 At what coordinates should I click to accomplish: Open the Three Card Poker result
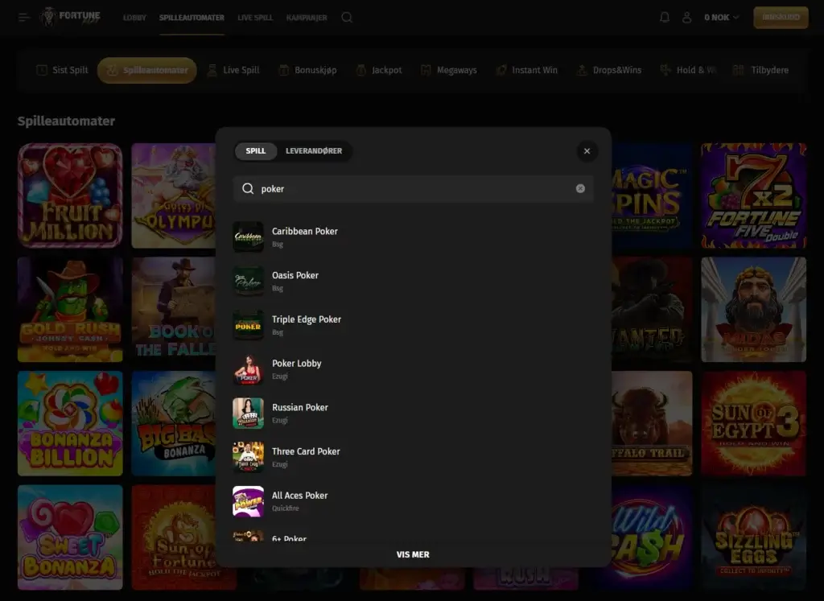[413, 457]
